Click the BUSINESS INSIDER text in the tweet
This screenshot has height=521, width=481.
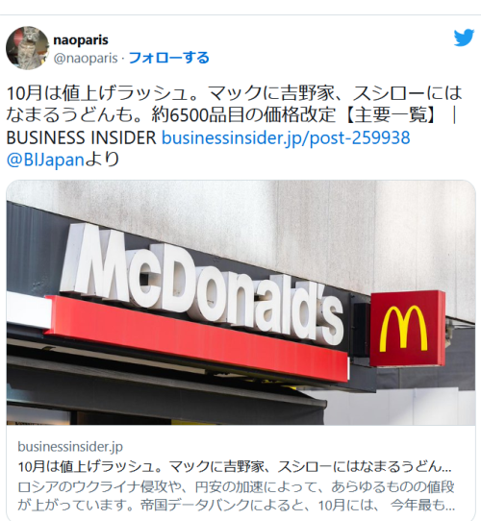coord(81,137)
